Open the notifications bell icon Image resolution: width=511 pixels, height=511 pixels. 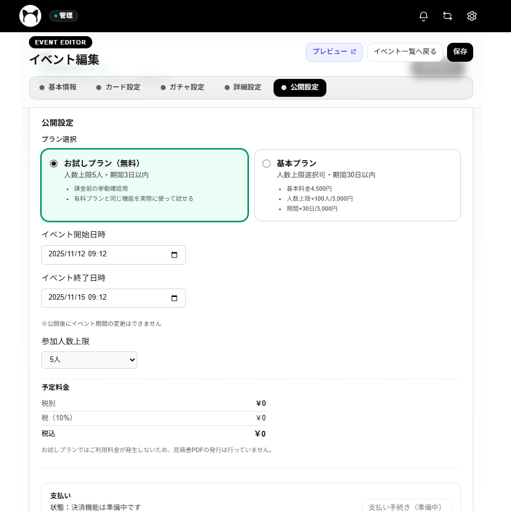(x=424, y=16)
